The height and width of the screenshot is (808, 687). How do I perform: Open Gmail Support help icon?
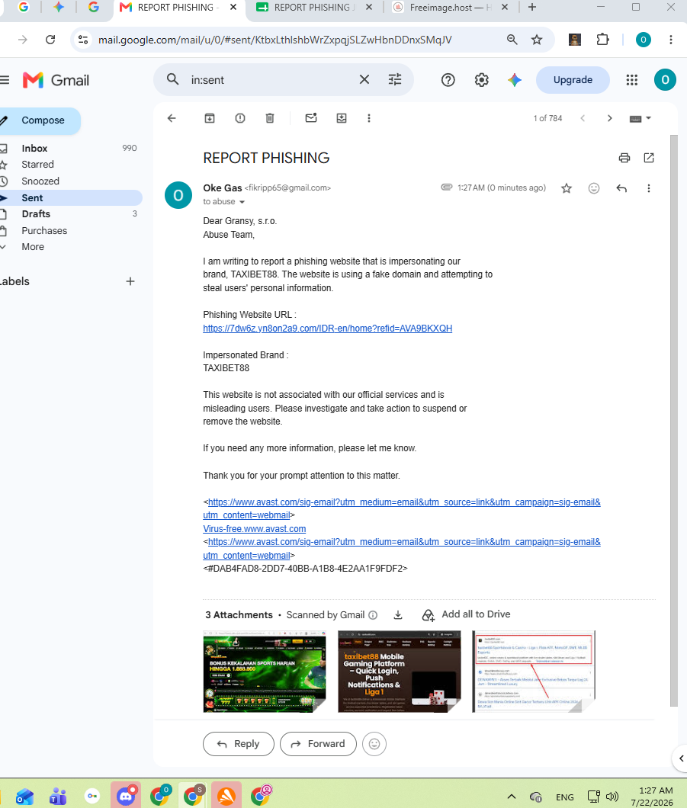448,80
